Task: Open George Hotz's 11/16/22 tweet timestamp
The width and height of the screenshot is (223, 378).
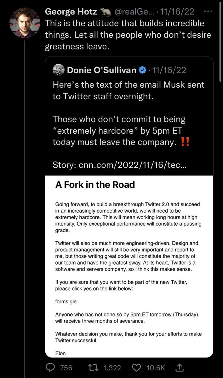Action: click(177, 12)
